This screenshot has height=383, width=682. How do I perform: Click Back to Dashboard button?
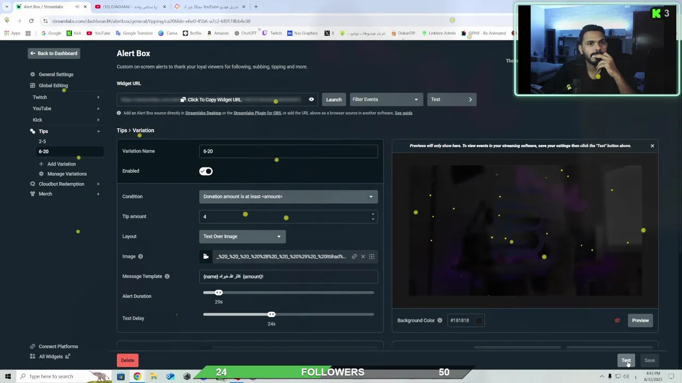[x=53, y=53]
